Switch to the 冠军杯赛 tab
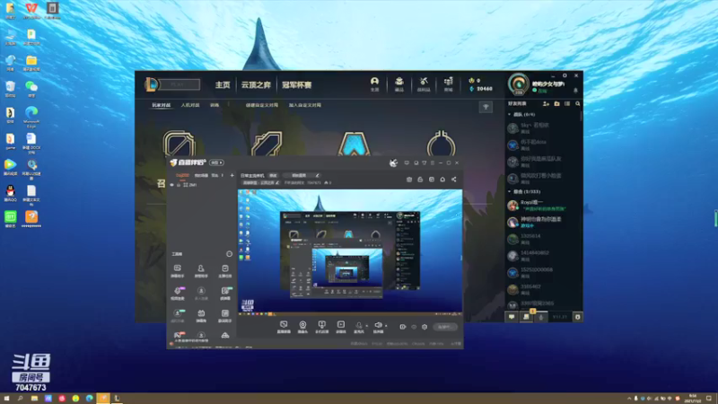Screen dimensions: 718x404 (x=297, y=84)
